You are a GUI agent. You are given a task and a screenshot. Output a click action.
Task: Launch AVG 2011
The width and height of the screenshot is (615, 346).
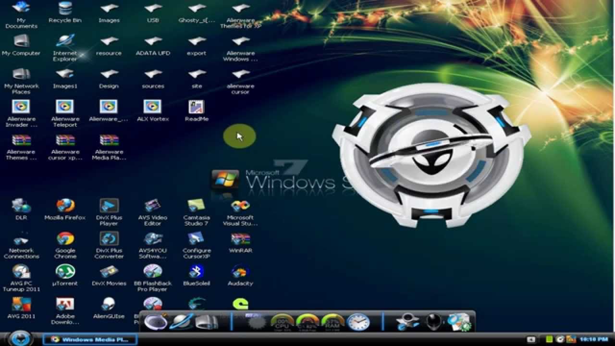21,308
